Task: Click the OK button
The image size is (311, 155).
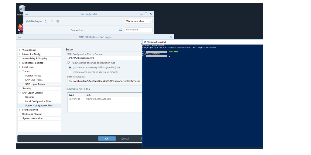Action: pos(107,139)
